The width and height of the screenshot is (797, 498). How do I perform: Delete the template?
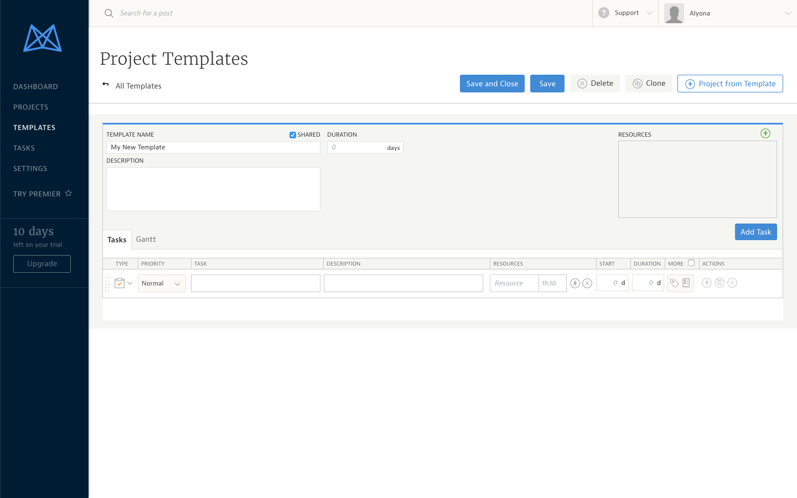pyautogui.click(x=595, y=84)
